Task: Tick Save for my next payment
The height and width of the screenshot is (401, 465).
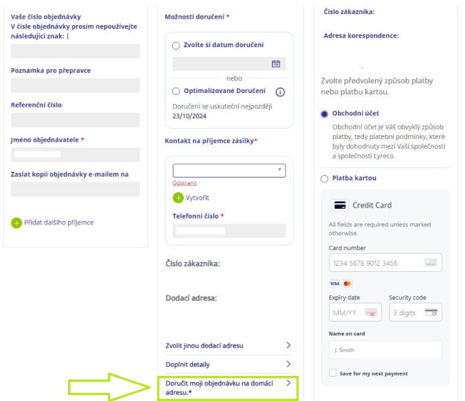Action: (x=333, y=373)
